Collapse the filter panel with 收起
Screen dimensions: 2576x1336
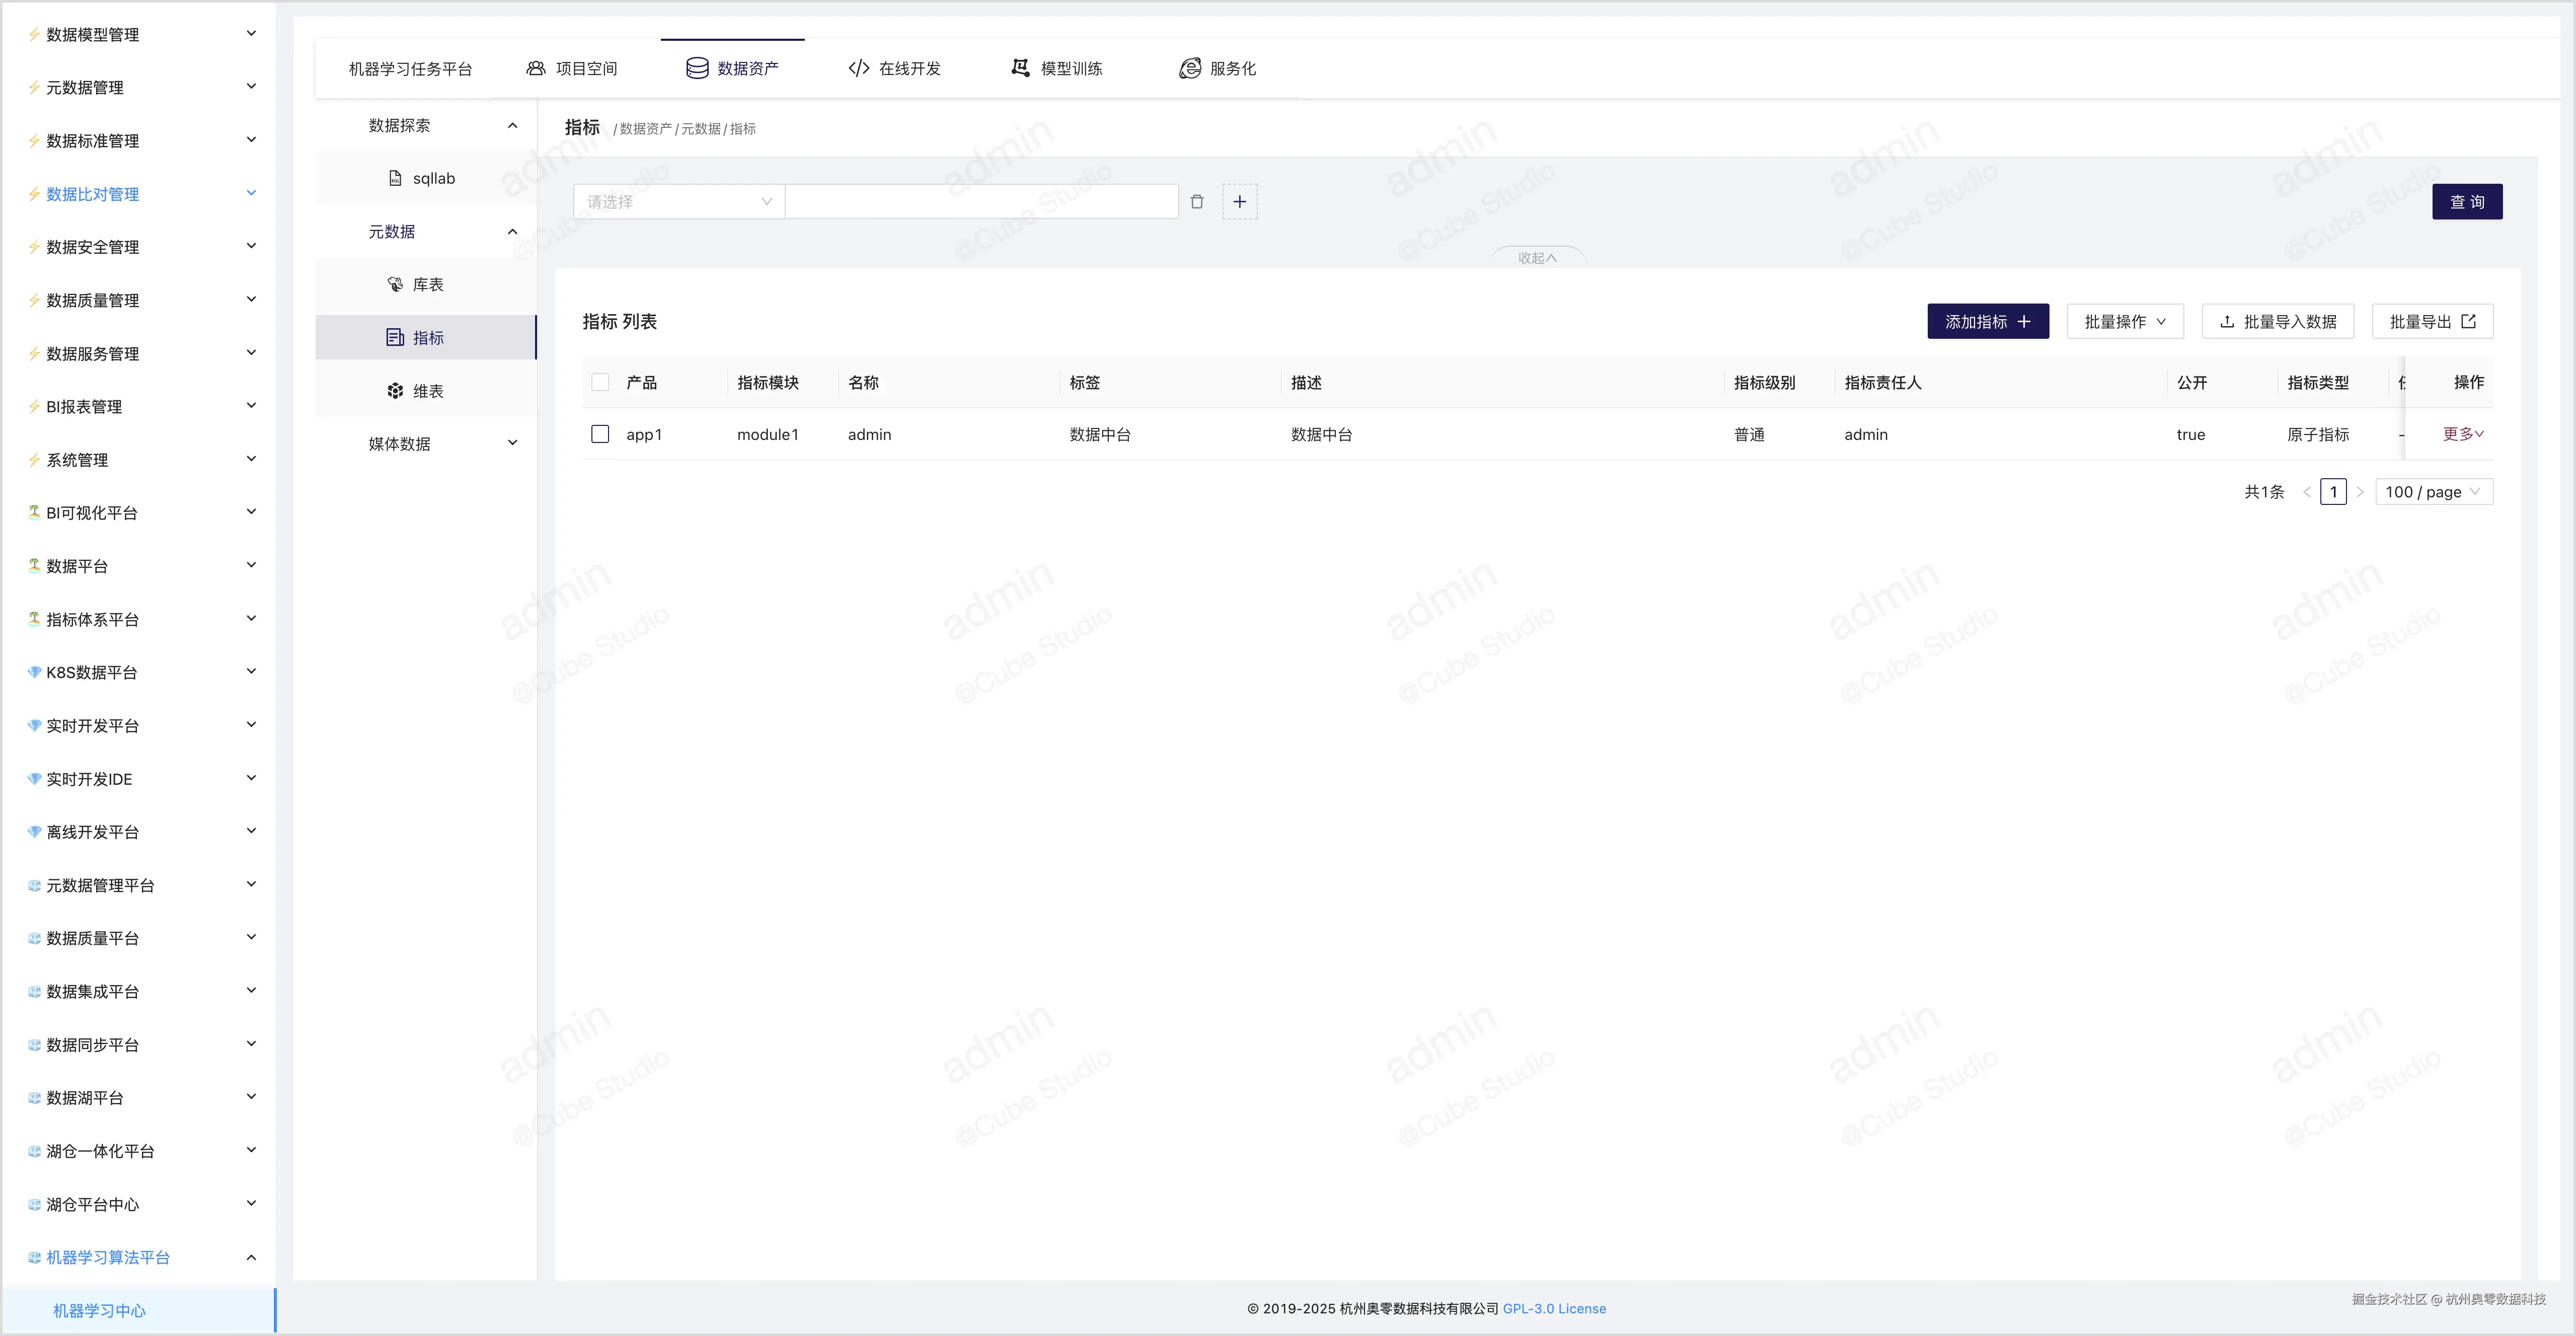pyautogui.click(x=1536, y=258)
